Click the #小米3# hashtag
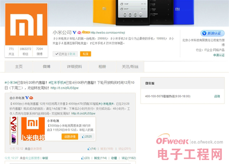Image resolution: width=229 pixels, height=164 pixels. 11,83
